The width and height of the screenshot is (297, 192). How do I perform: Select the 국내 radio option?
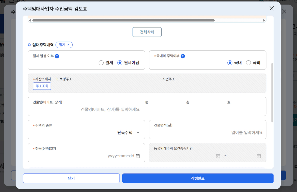(x=230, y=63)
